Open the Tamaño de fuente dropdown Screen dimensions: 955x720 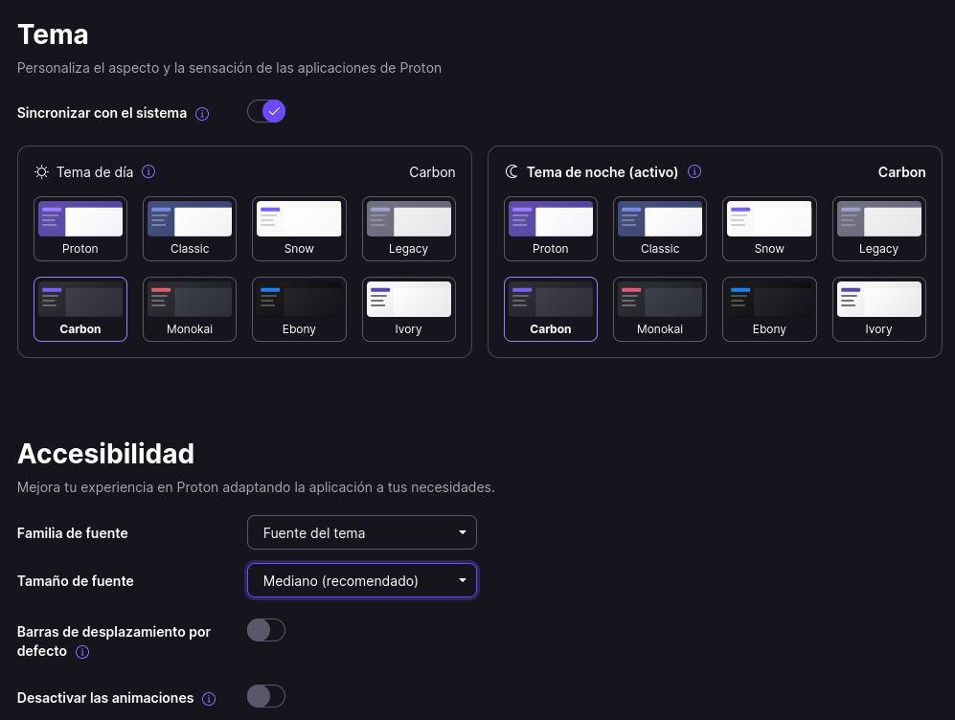coord(362,580)
